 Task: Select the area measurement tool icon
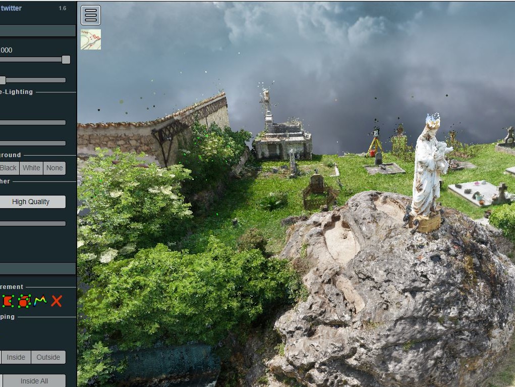(7, 301)
